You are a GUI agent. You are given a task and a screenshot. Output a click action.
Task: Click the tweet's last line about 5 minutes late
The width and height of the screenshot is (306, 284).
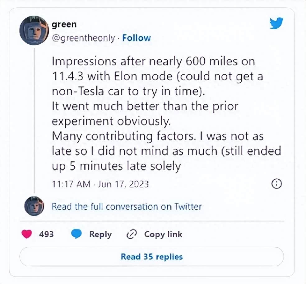116,166
